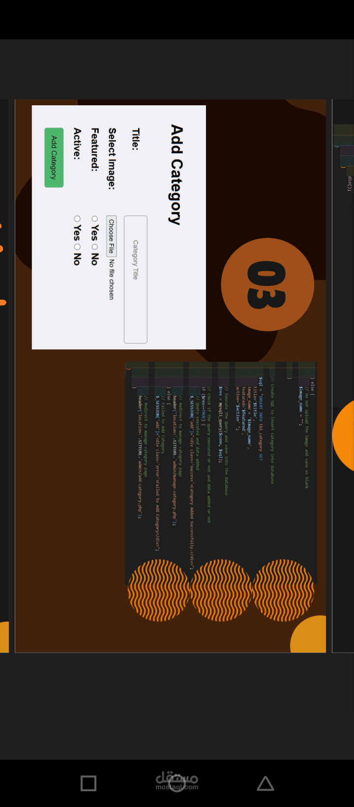The image size is (354, 807).
Task: Click the "No file chosen" text
Action: [x=112, y=279]
